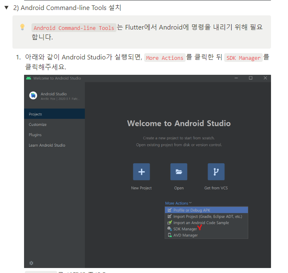
Task: Click the Arctic Fox version text
Action: tap(60, 99)
